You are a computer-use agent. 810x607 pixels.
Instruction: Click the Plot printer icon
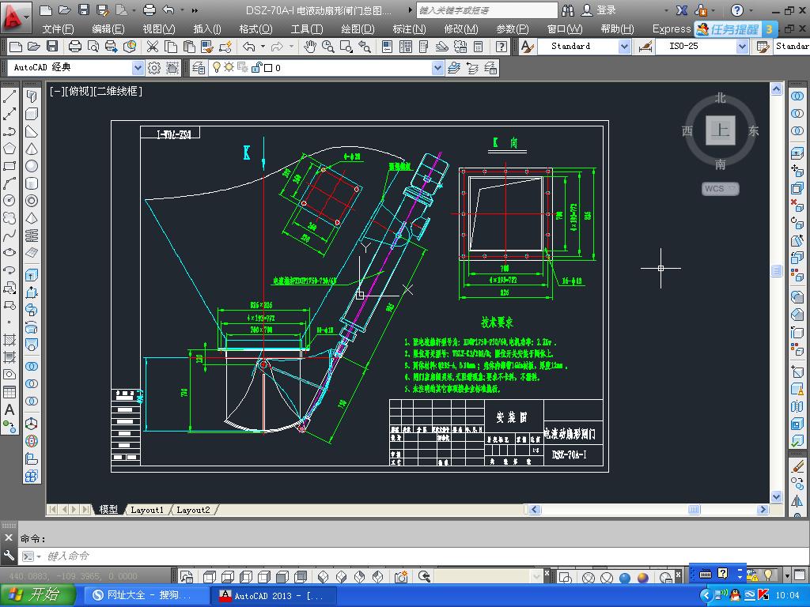[74, 47]
